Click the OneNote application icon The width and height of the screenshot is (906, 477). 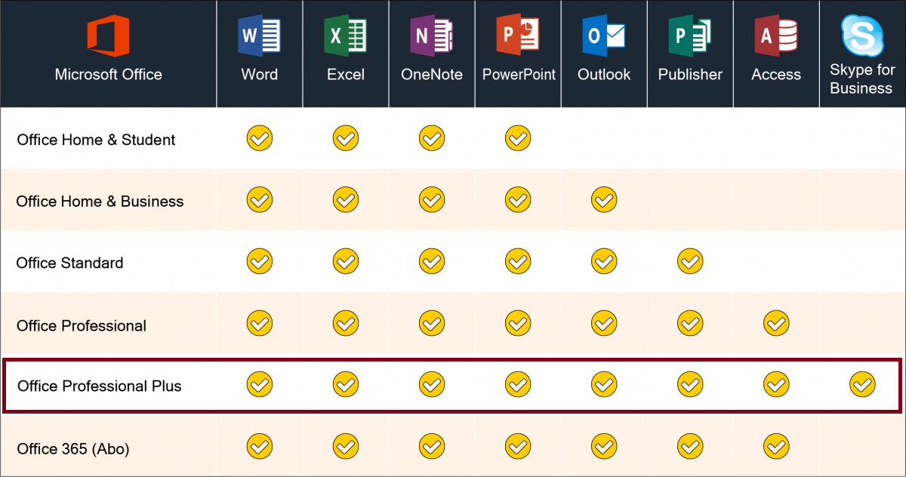pos(431,36)
